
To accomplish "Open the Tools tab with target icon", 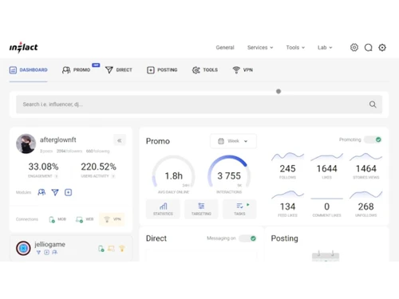I will pyautogui.click(x=205, y=70).
